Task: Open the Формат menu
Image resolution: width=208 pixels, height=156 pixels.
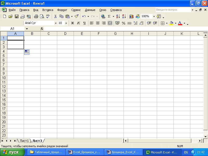Action: pos(62,10)
